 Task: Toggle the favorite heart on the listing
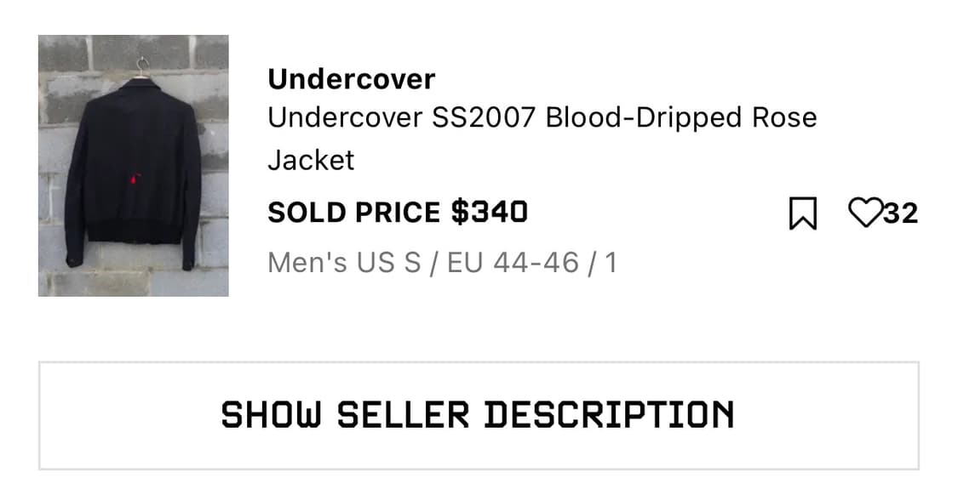[x=865, y=212]
